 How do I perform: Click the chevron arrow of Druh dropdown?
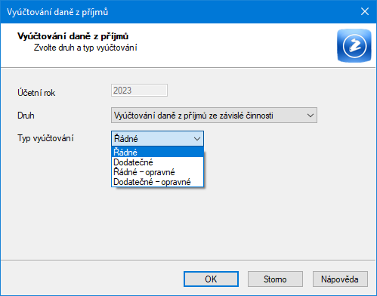[311, 116]
